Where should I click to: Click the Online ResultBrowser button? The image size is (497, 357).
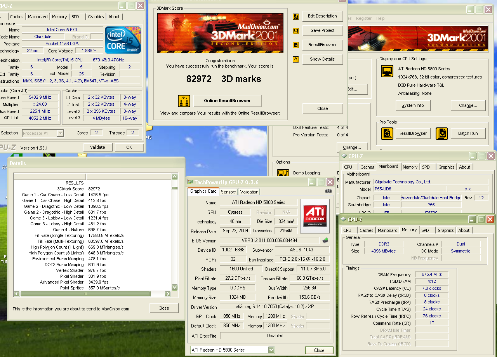[228, 101]
